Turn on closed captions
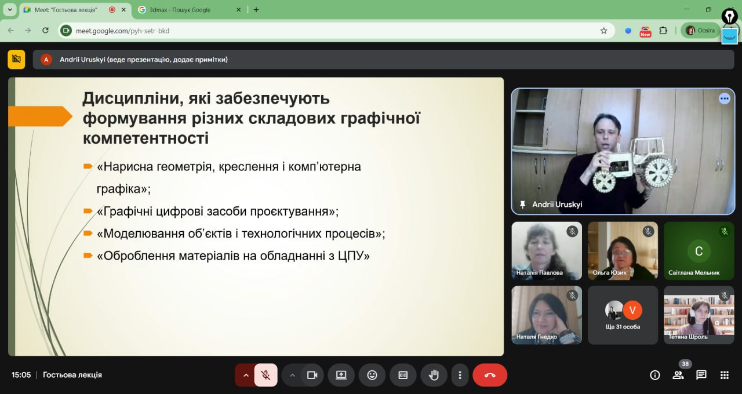Screen dimensions: 742x394 (403, 375)
